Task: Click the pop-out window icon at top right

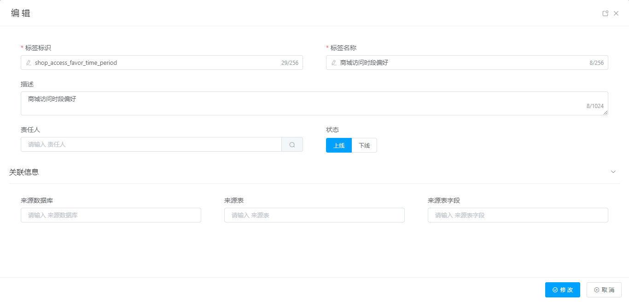Action: point(605,13)
